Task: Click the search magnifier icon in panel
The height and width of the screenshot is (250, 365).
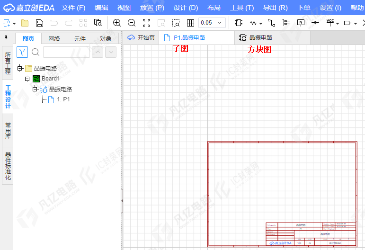Action: [x=36, y=52]
